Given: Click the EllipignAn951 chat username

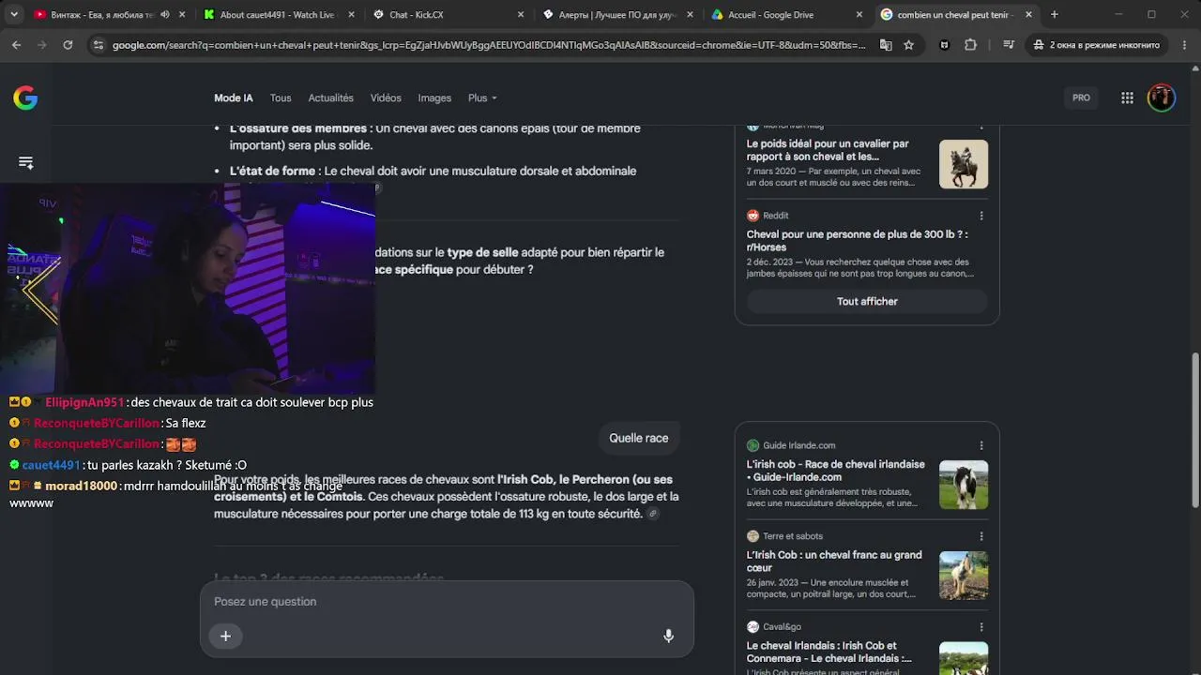Looking at the screenshot, I should point(85,402).
